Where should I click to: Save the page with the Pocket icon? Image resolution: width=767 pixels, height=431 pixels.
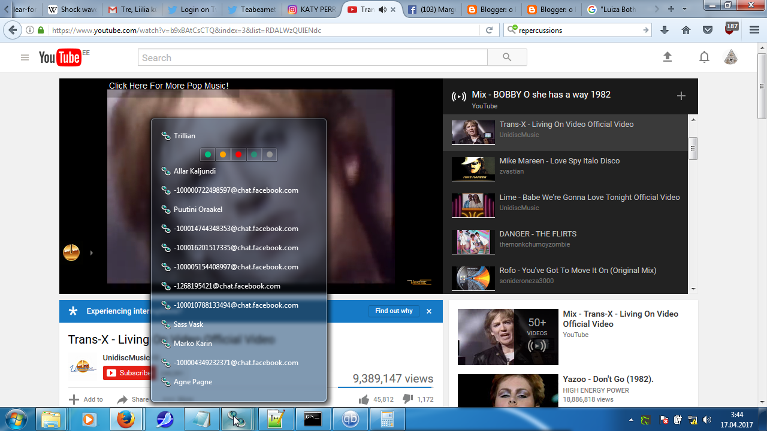pyautogui.click(x=708, y=30)
